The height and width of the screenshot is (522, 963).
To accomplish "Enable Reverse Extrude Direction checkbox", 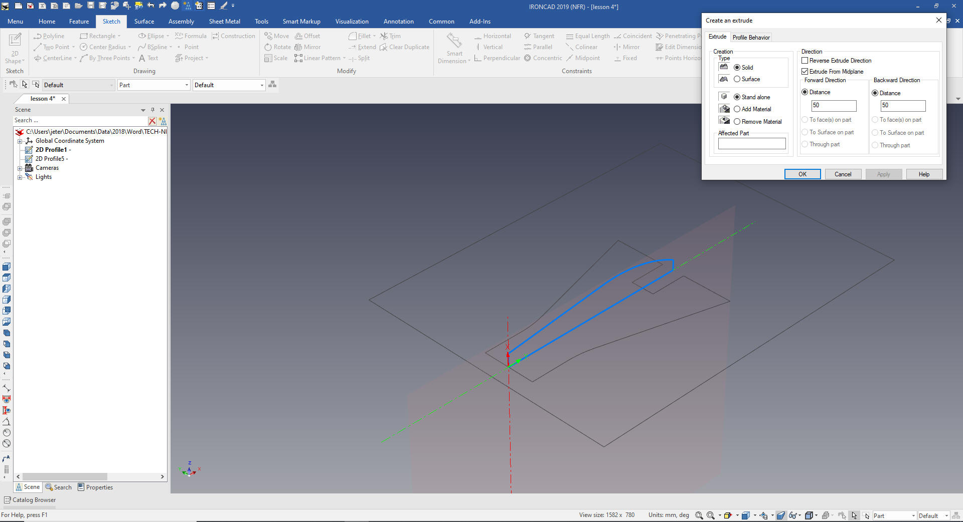I will 805,61.
